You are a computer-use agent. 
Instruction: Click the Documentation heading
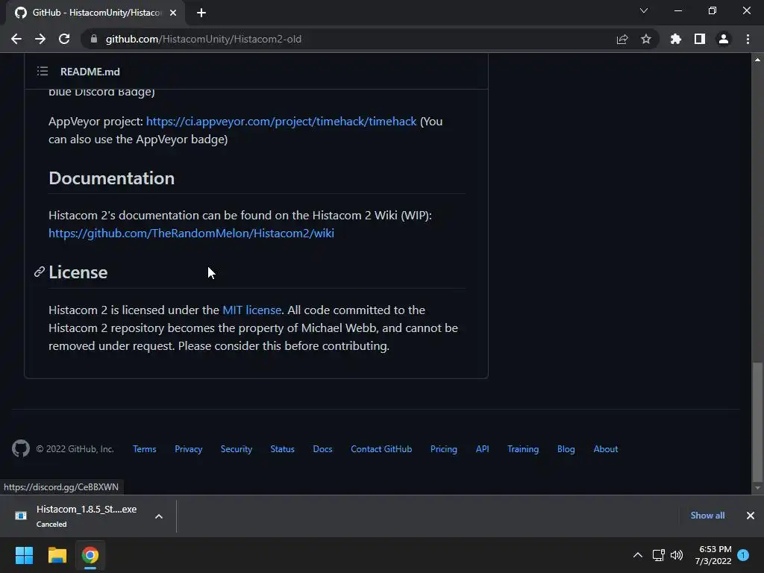pos(112,178)
